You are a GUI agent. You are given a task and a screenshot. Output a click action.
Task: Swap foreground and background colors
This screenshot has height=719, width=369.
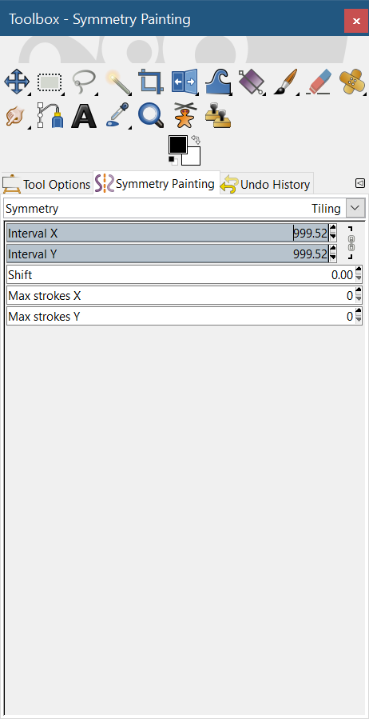196,139
